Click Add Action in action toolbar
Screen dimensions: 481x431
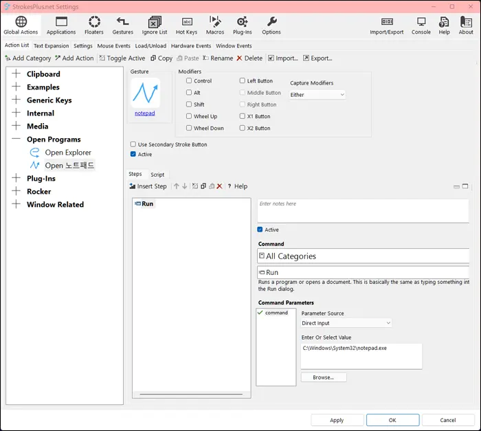pyautogui.click(x=74, y=58)
